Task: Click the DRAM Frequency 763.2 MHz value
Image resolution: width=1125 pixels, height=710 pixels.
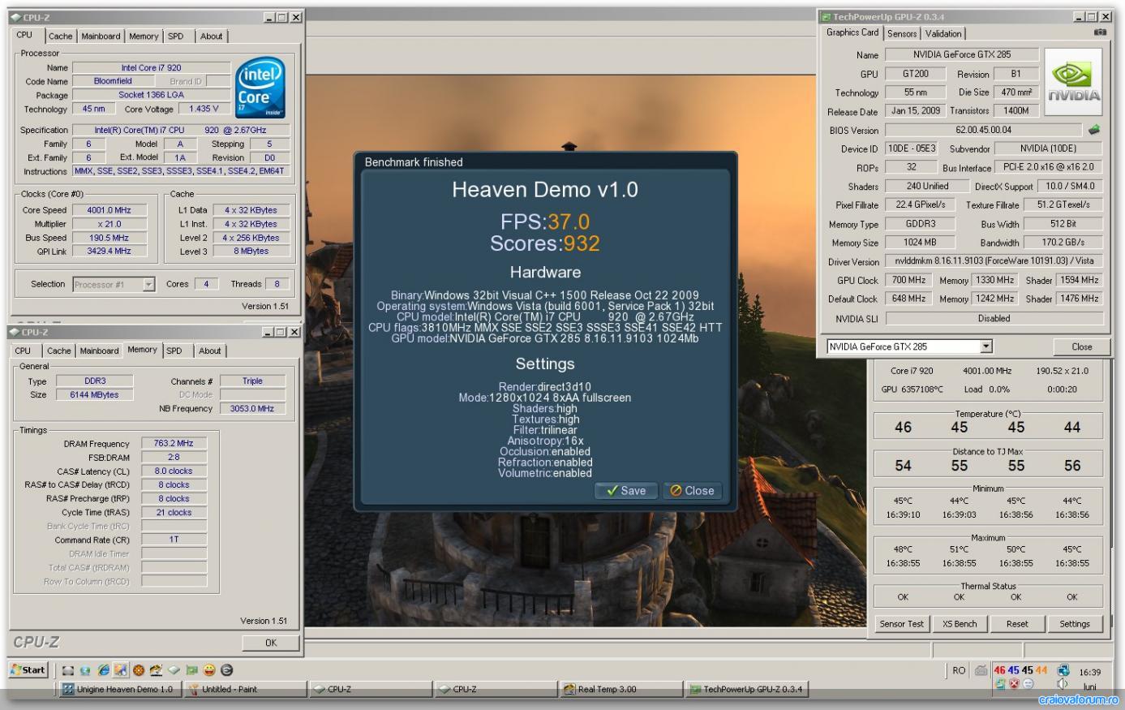Action: [174, 443]
